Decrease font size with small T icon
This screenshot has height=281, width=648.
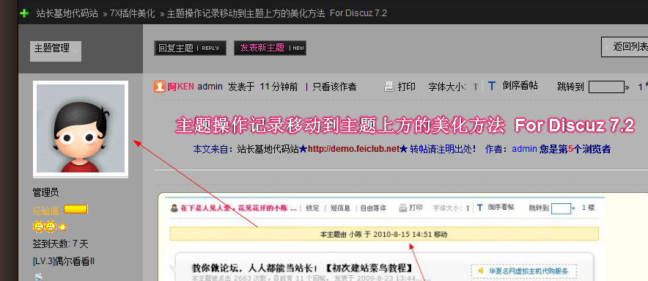(x=475, y=87)
